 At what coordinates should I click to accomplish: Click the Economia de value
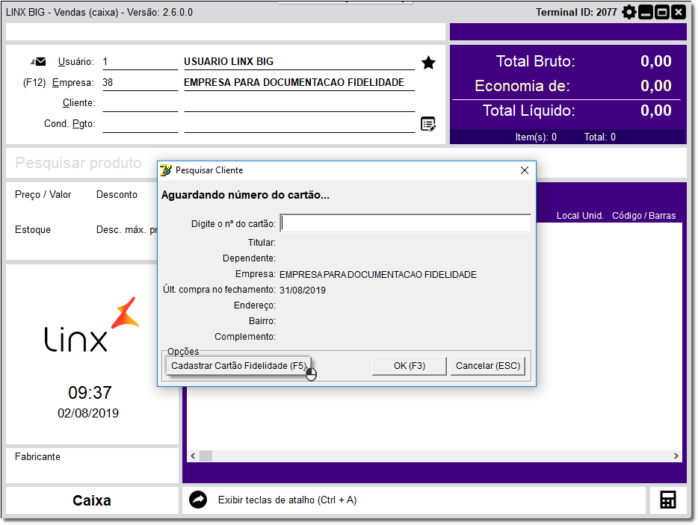[655, 85]
